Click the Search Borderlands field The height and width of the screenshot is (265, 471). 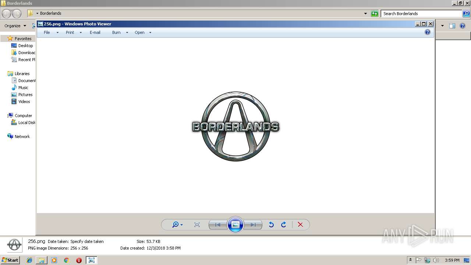coord(421,14)
